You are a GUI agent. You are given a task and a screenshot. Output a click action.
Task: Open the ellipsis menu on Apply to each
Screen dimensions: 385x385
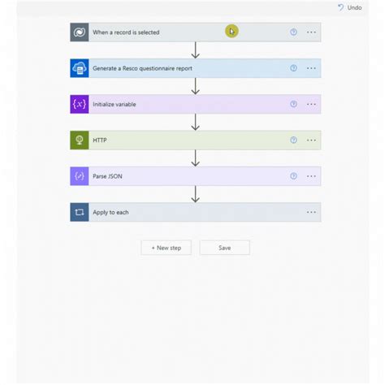coord(311,212)
